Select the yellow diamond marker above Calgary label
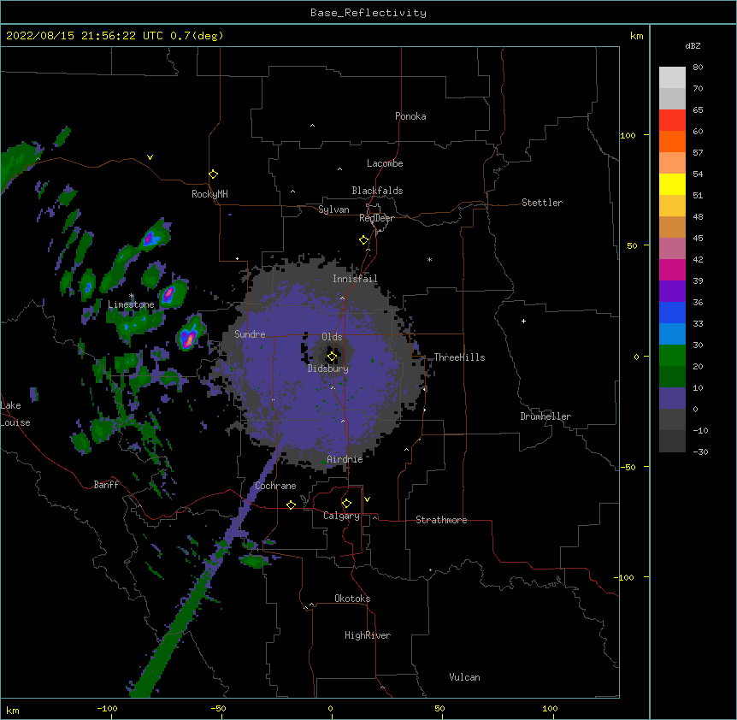The height and width of the screenshot is (720, 737). 346,504
